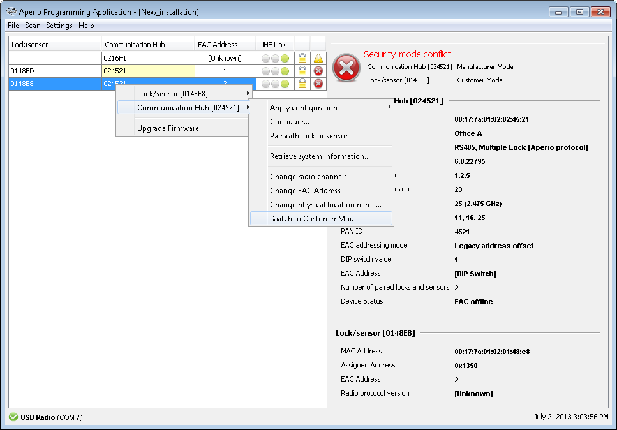Maximize the Aperio Programming Application window
The height and width of the screenshot is (430, 617).
(579, 11)
